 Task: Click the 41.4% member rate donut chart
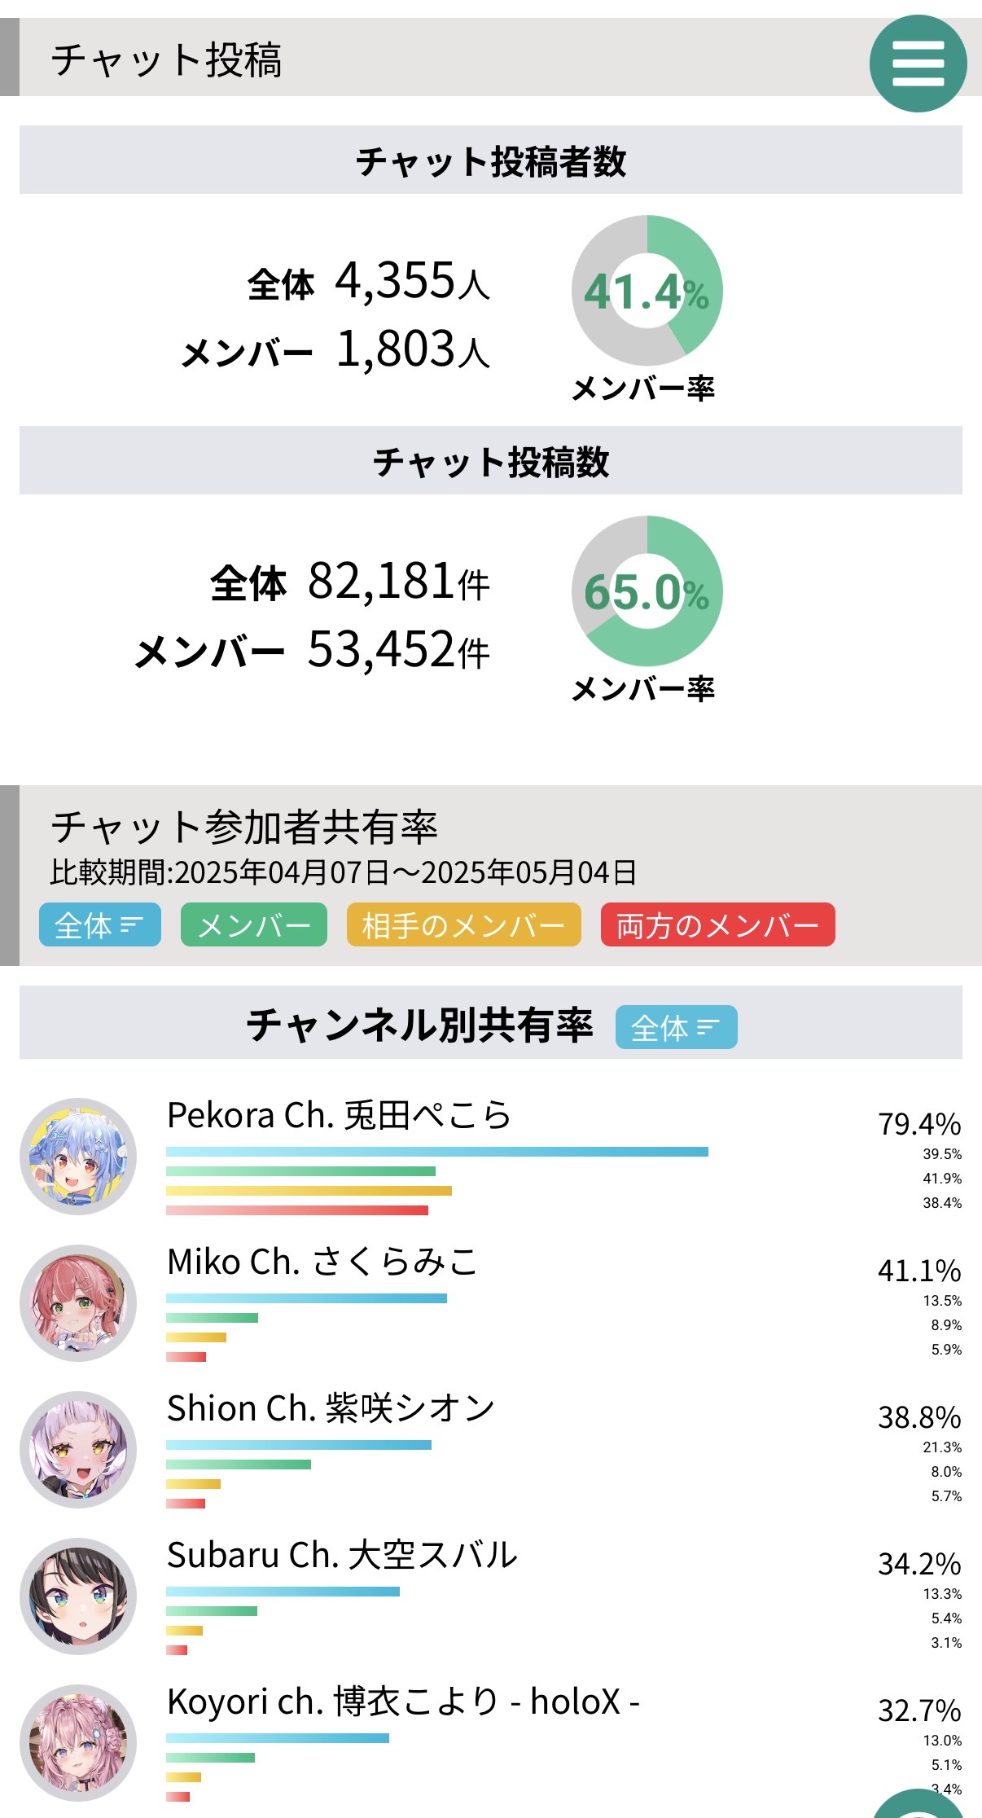[x=647, y=291]
